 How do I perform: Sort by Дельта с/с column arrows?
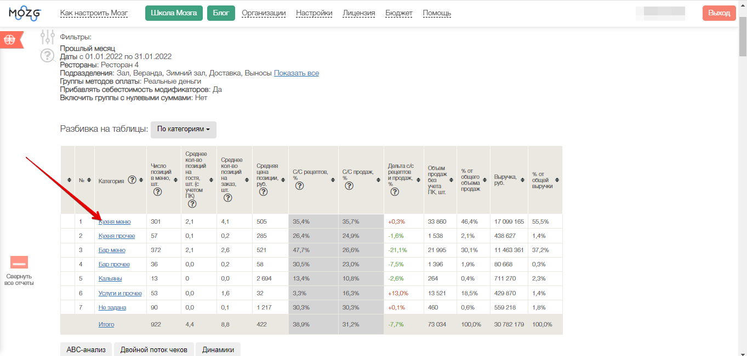(419, 180)
